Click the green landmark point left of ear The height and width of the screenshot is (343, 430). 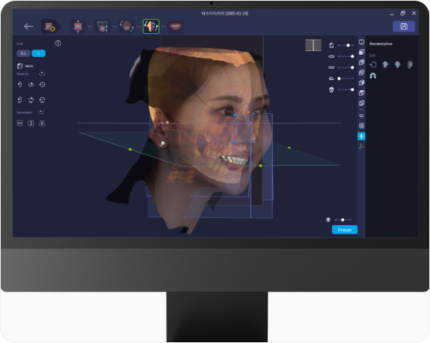click(130, 150)
